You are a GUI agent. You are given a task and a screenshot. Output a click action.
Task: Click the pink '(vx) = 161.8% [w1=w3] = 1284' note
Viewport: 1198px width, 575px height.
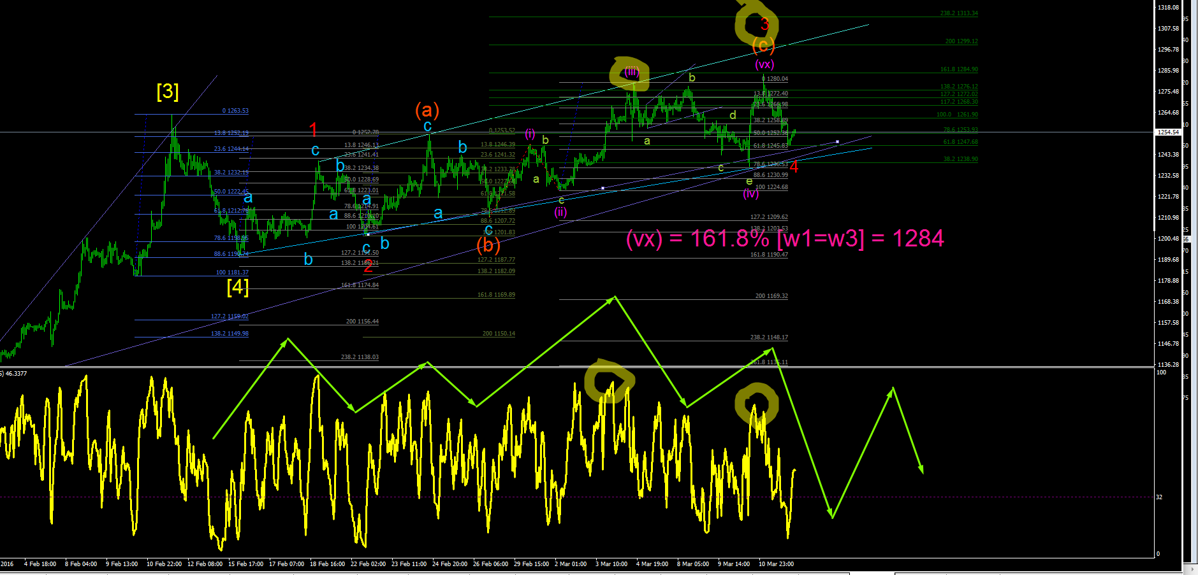[785, 239]
